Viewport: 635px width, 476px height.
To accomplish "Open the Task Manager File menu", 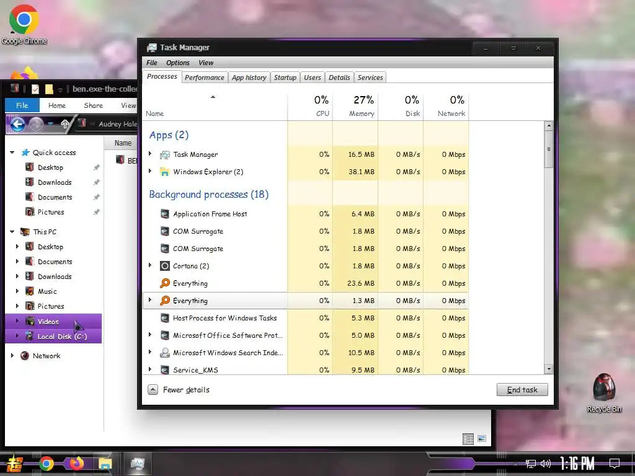I will 152,63.
